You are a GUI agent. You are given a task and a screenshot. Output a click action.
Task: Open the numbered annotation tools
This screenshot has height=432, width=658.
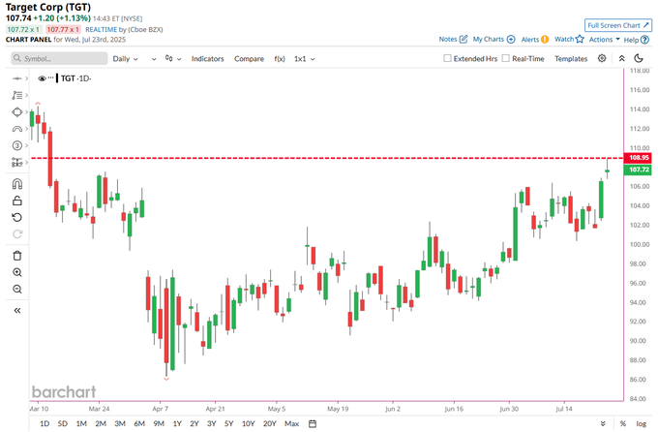pos(16,146)
